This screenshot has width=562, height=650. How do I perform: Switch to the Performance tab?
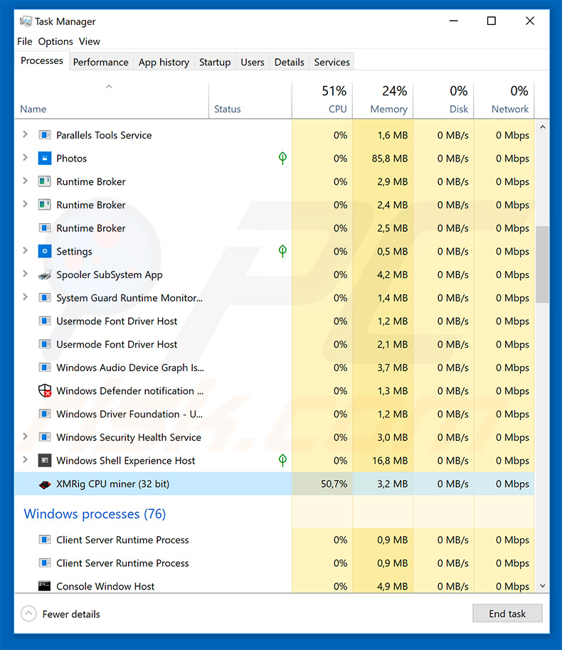101,62
